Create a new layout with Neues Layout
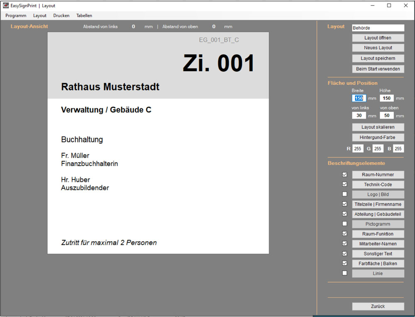Image resolution: width=415 pixels, height=317 pixels. [378, 48]
